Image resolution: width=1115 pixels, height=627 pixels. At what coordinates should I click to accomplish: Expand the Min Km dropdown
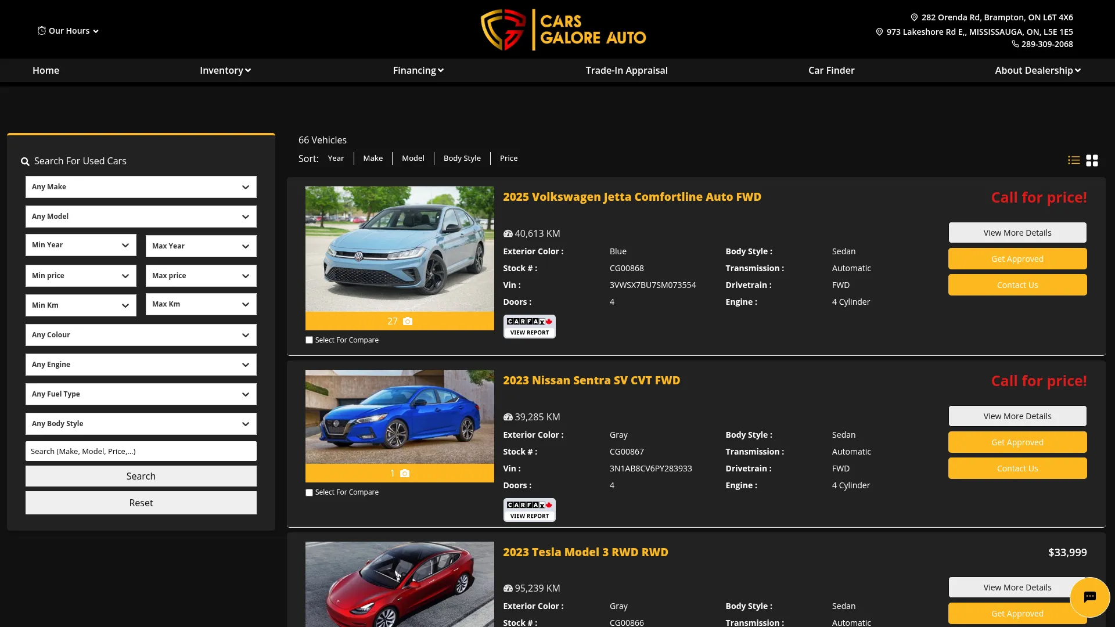click(81, 305)
